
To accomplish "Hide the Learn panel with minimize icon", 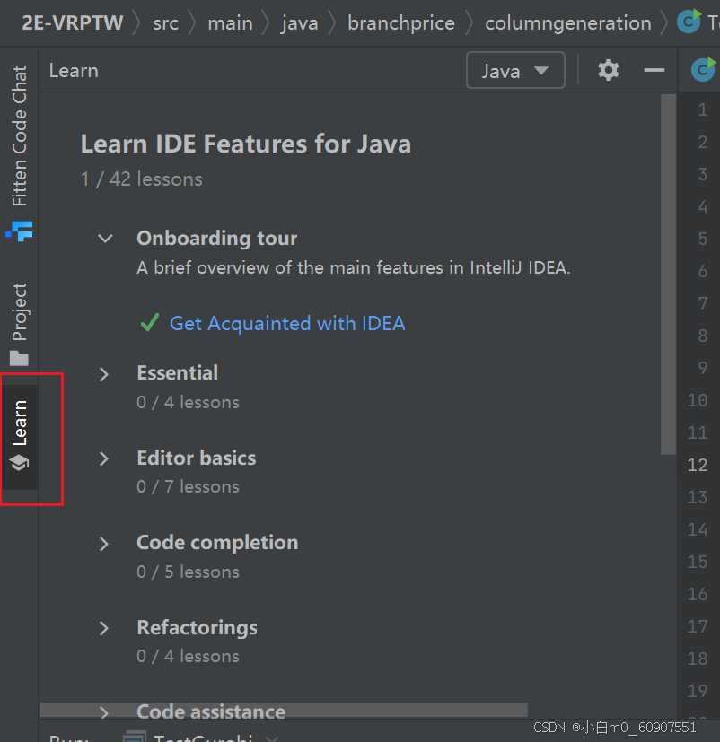I will pyautogui.click(x=654, y=71).
